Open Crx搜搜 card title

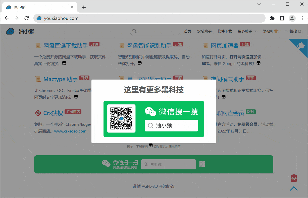click(x=53, y=113)
